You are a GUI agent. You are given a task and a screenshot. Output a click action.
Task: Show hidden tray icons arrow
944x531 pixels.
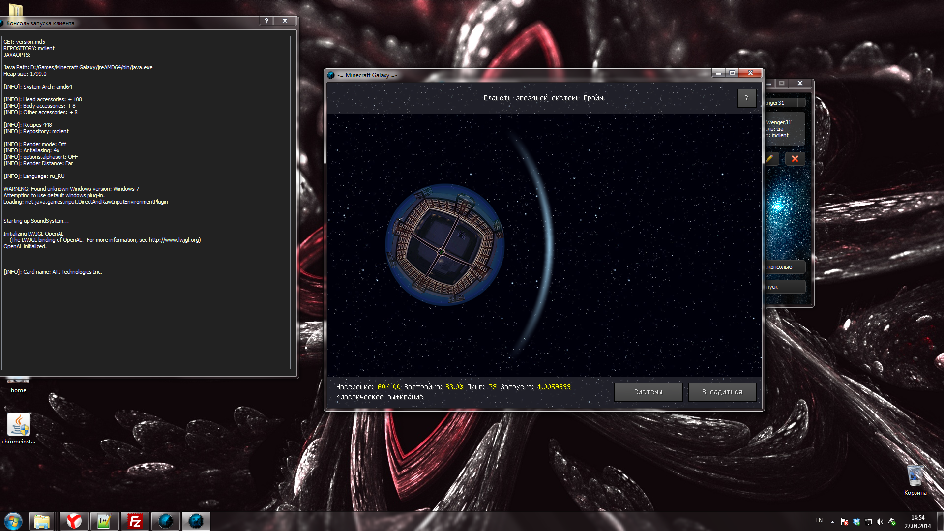[832, 522]
